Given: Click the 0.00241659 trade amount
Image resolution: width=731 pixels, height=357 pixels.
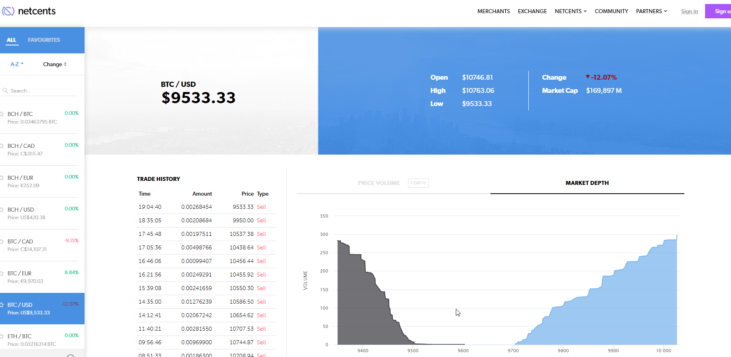Looking at the screenshot, I should [197, 288].
